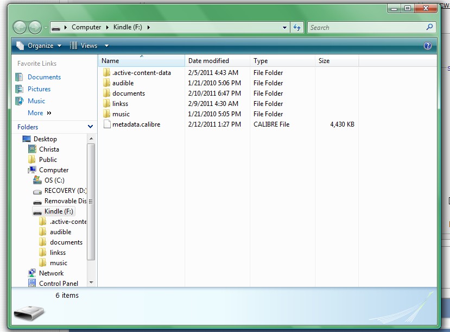The image size is (450, 332).
Task: Select OS (C:) drive in folder tree
Action: pos(54,180)
